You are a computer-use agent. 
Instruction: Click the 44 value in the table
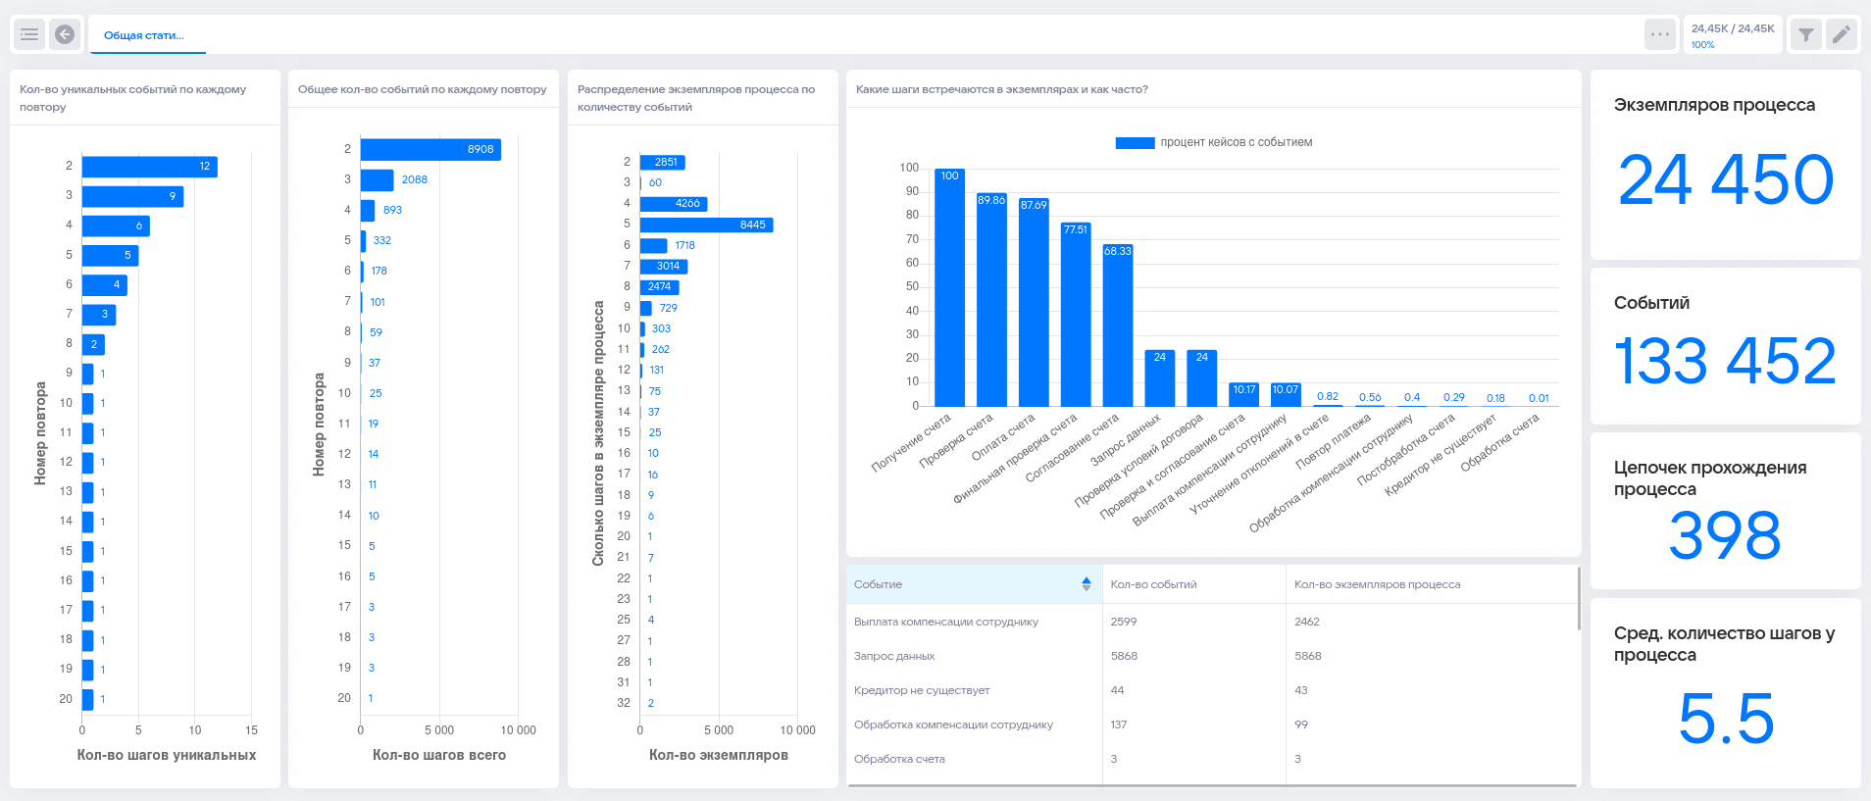pos(1117,690)
